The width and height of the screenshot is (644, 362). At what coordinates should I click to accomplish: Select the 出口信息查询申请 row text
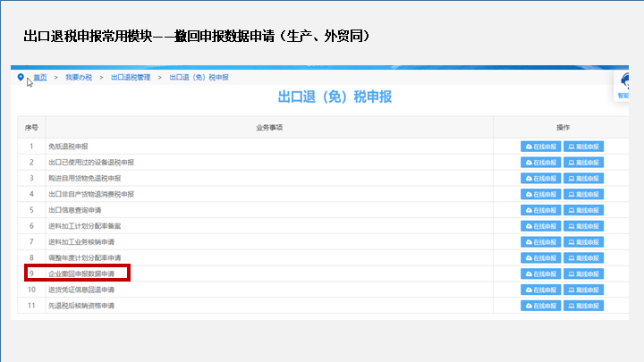[75, 210]
